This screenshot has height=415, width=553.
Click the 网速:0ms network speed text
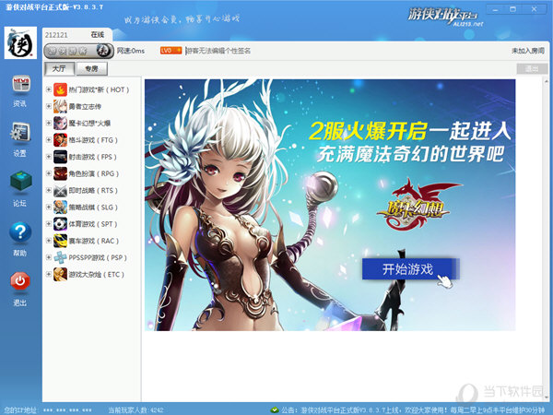tap(131, 51)
